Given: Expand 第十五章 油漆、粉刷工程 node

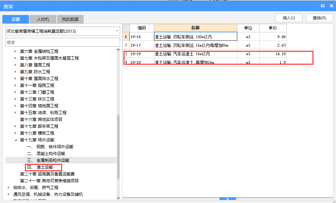Looking at the screenshot, I should [x=15, y=113].
